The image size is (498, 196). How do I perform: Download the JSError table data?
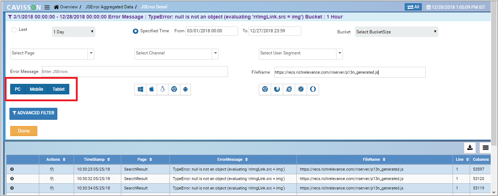470,148
